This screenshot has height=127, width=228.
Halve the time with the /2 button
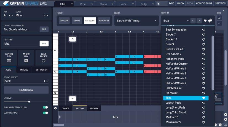[x=219, y=18]
